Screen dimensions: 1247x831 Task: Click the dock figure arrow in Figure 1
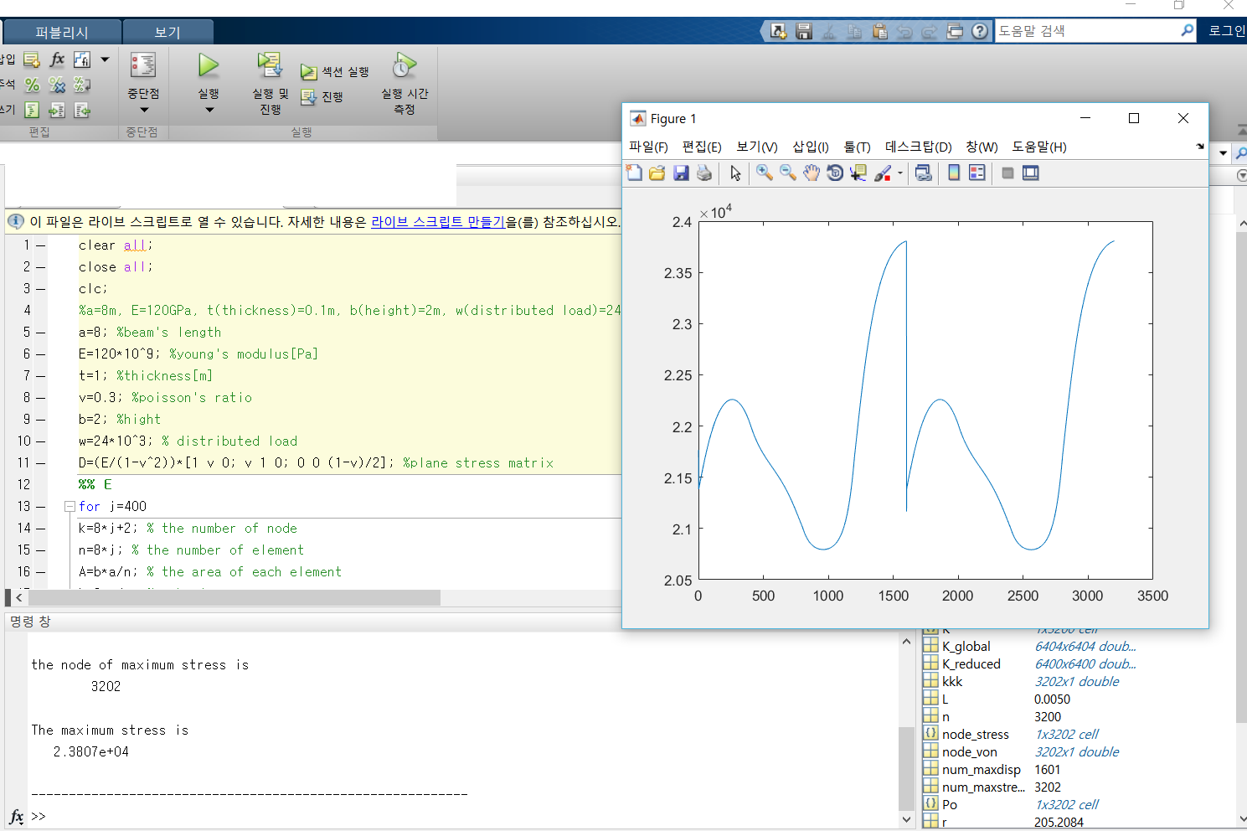tap(1199, 147)
